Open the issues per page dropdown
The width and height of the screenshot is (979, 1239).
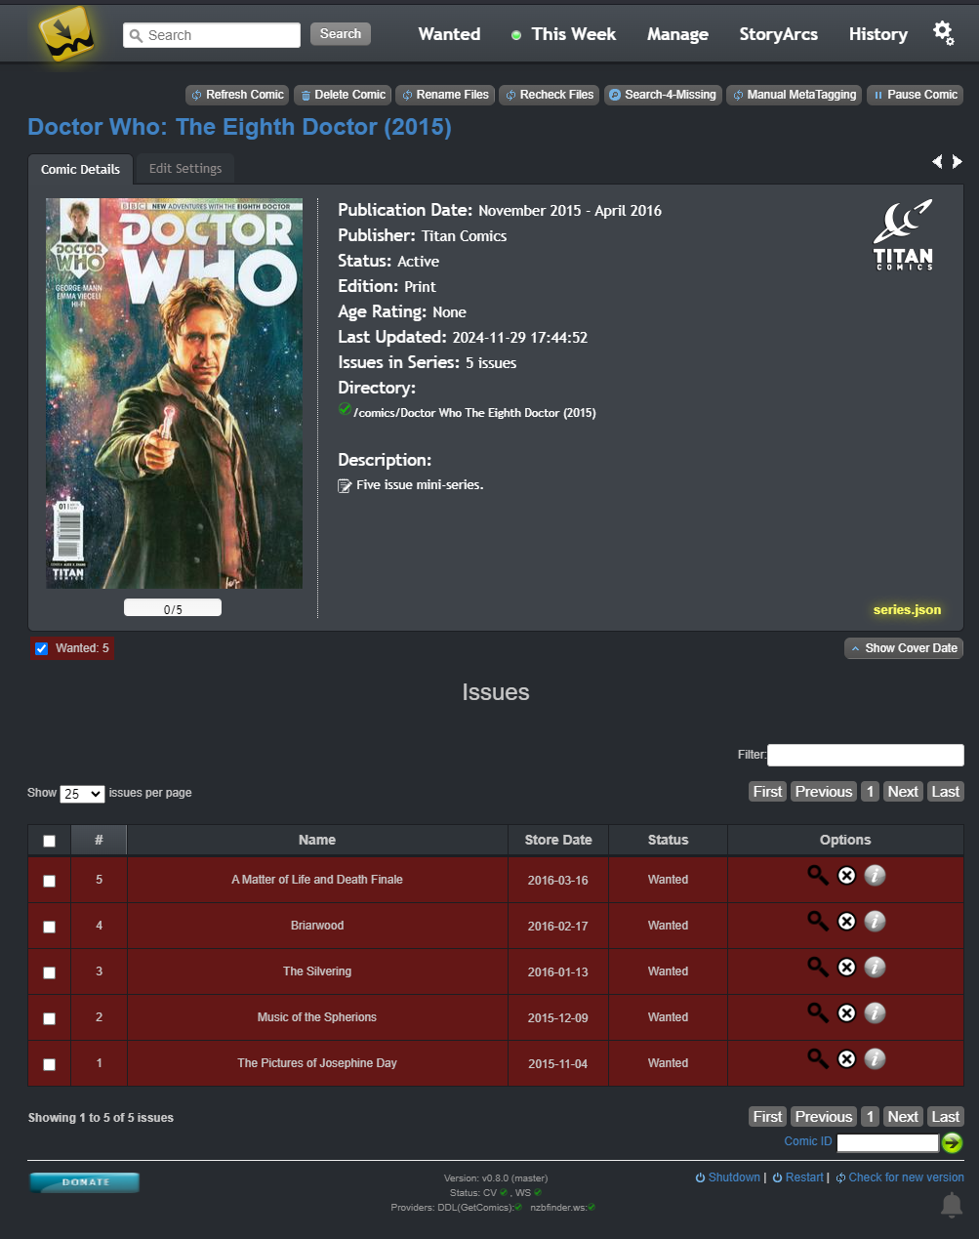click(x=82, y=794)
